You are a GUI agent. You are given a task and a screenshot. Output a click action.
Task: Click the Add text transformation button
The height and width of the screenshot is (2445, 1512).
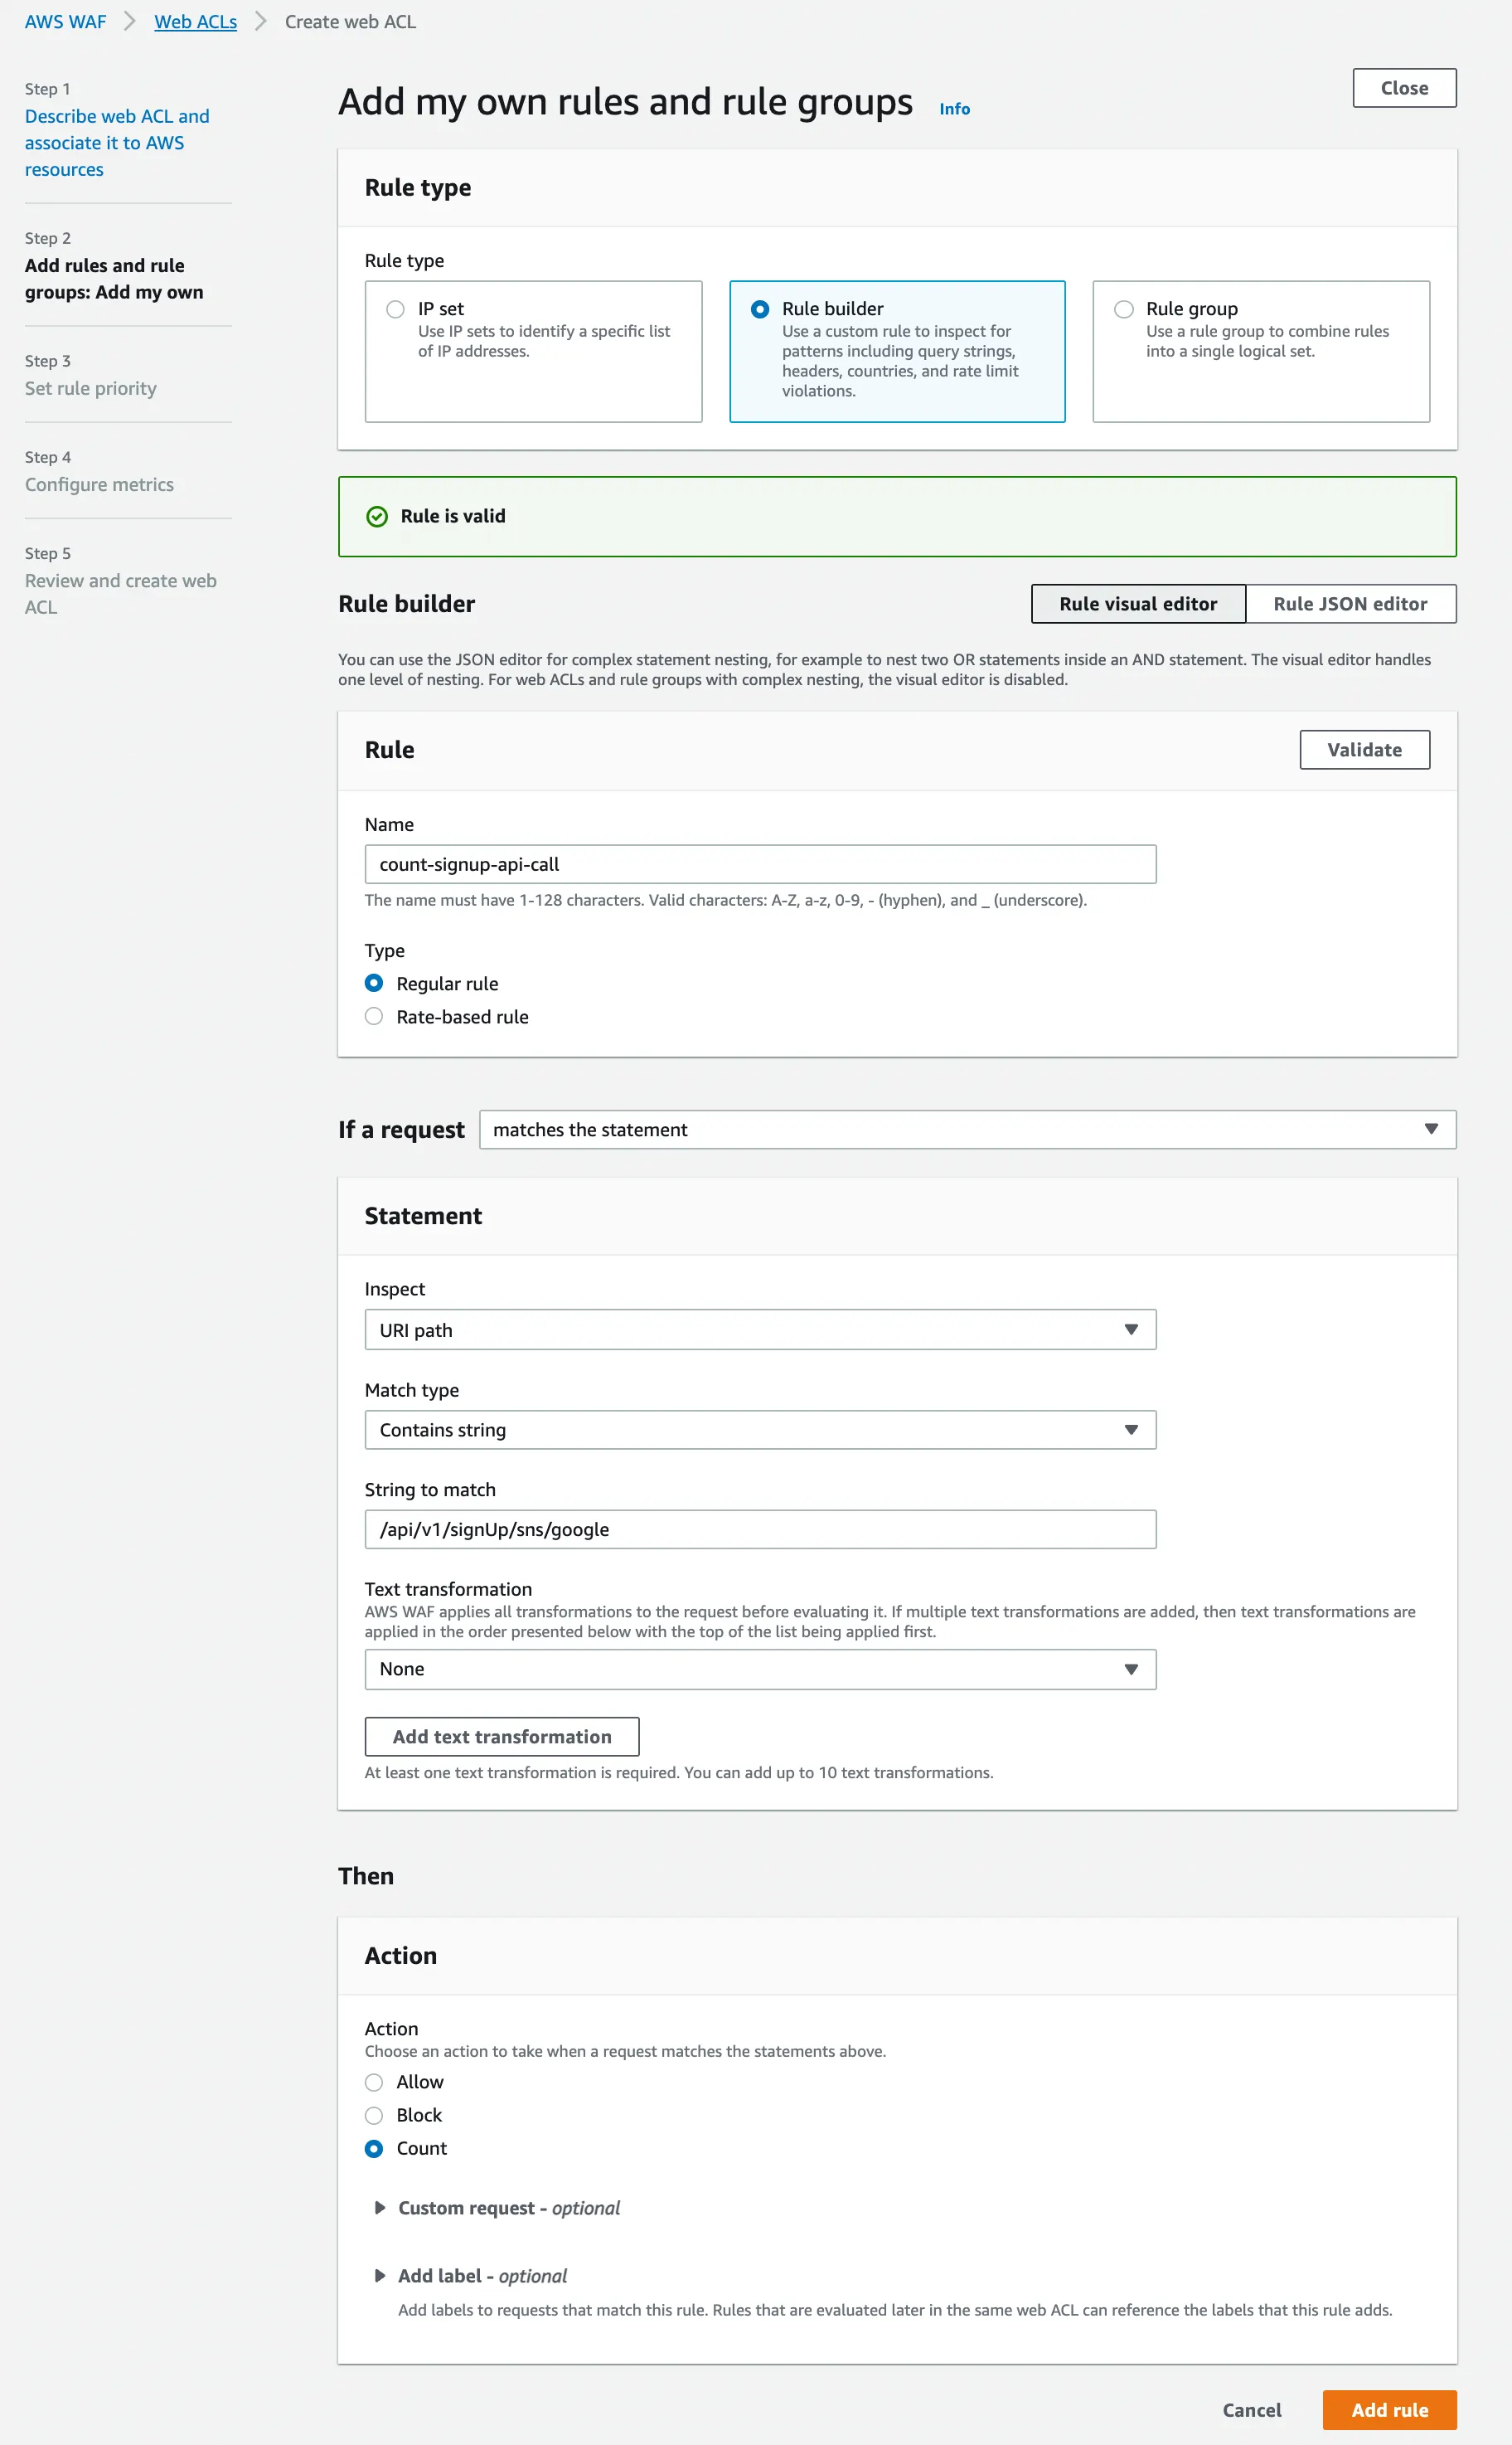(502, 1737)
